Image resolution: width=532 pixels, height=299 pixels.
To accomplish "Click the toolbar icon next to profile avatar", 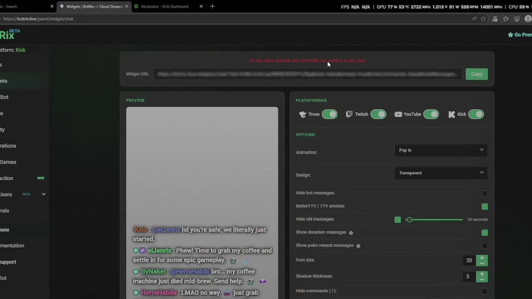I will point(517,19).
